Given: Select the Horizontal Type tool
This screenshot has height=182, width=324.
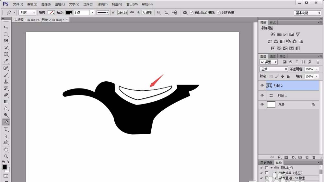Looking at the screenshot, I should tap(6, 129).
